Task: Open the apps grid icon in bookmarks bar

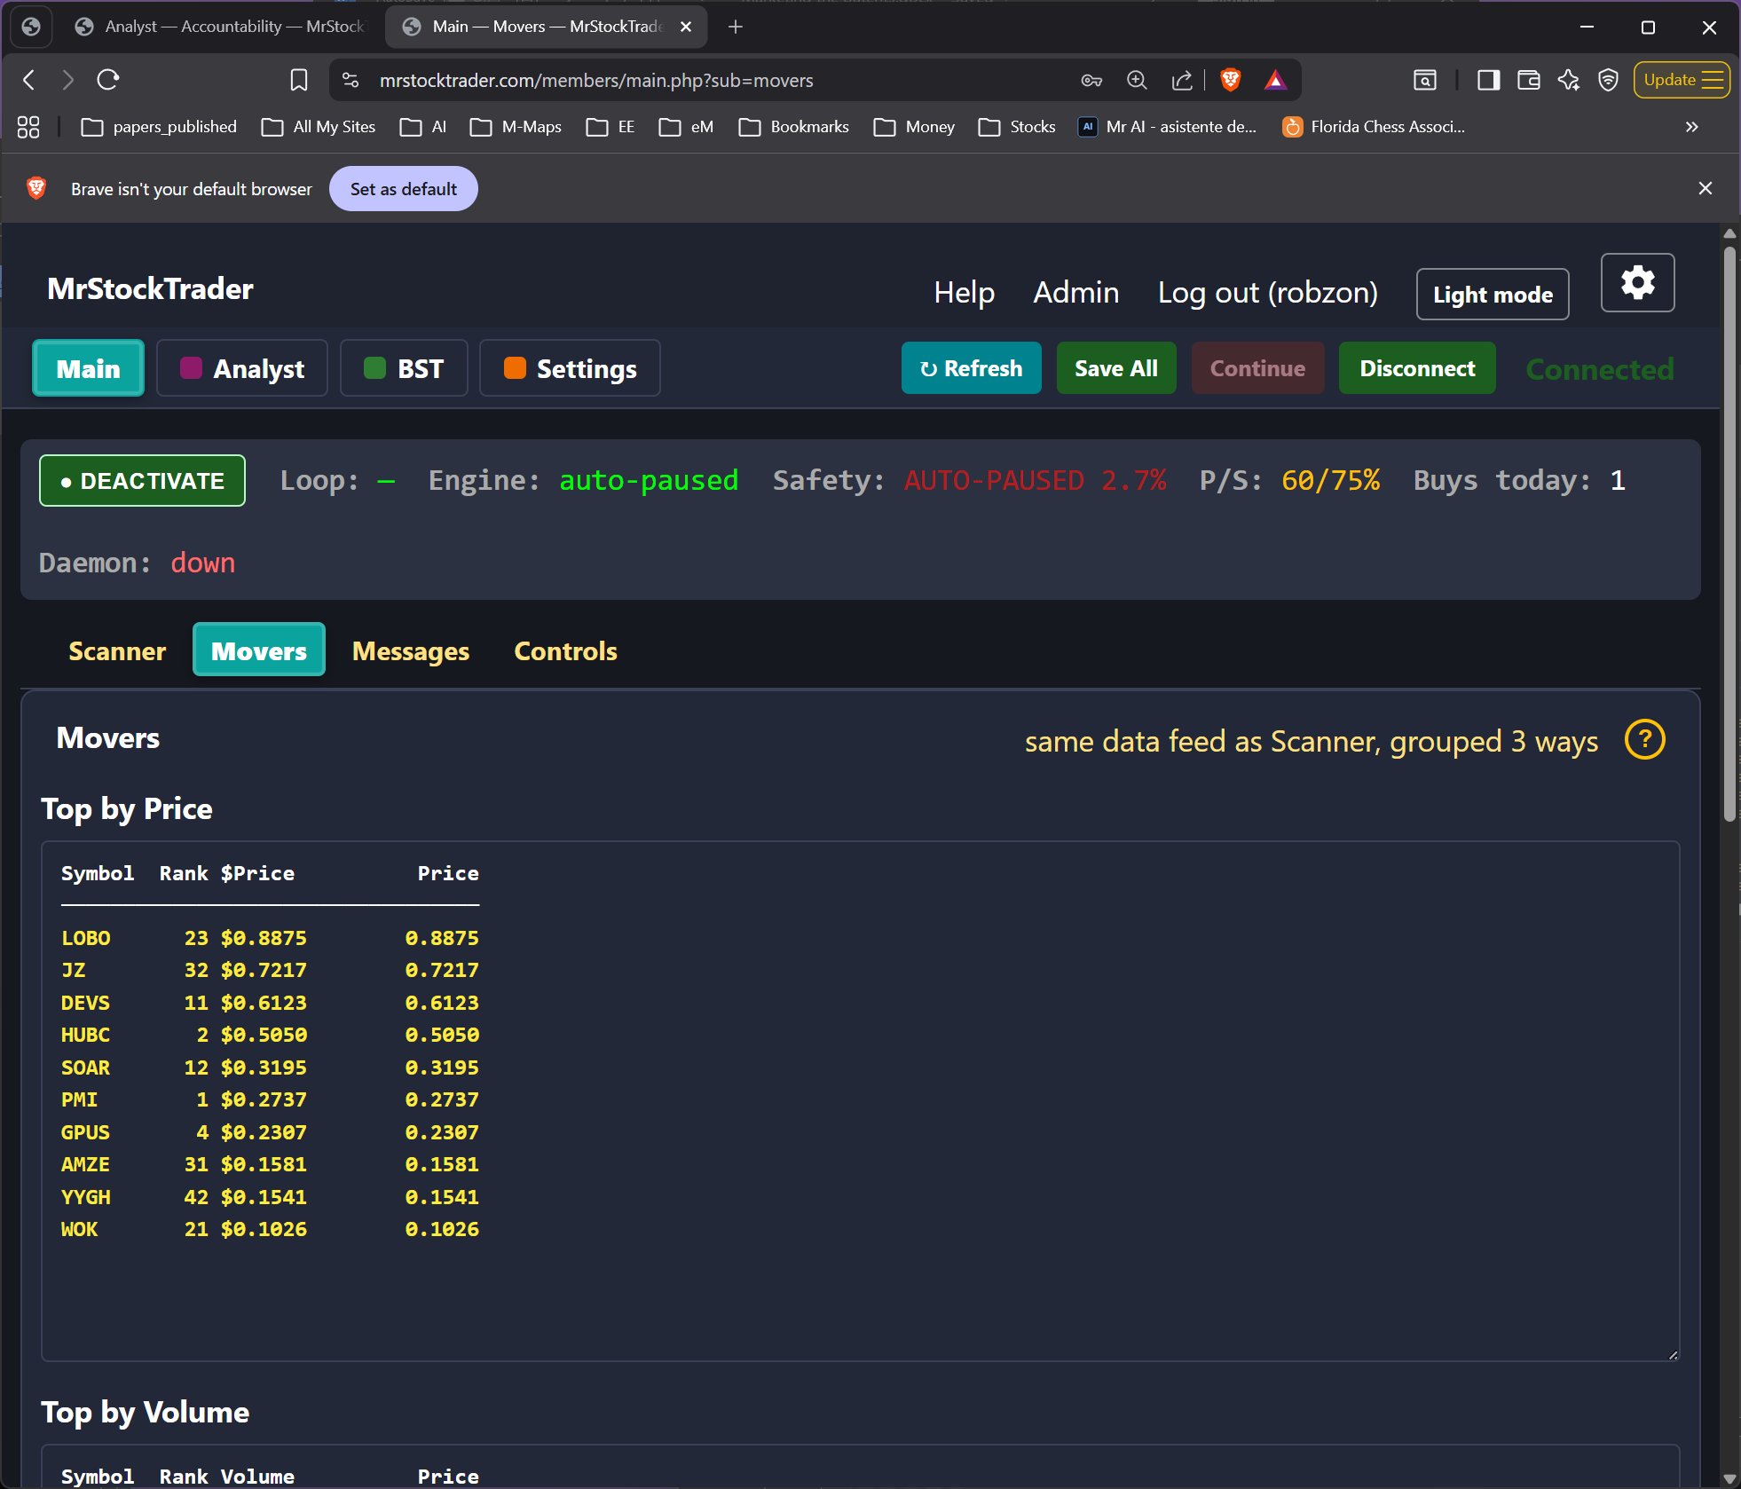Action: tap(28, 127)
